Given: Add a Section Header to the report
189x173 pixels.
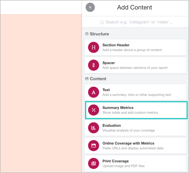Looking at the screenshot, I should [116, 45].
